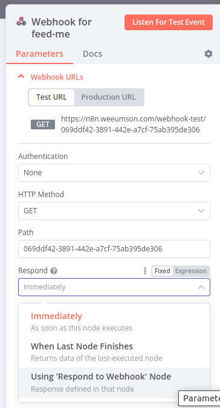Open the HTTP Method dropdown
This screenshot has height=408, width=220.
pyautogui.click(x=114, y=211)
